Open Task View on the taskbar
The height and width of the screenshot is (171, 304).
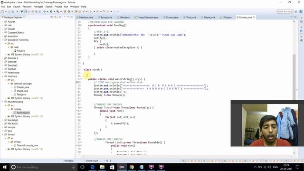coord(82,167)
